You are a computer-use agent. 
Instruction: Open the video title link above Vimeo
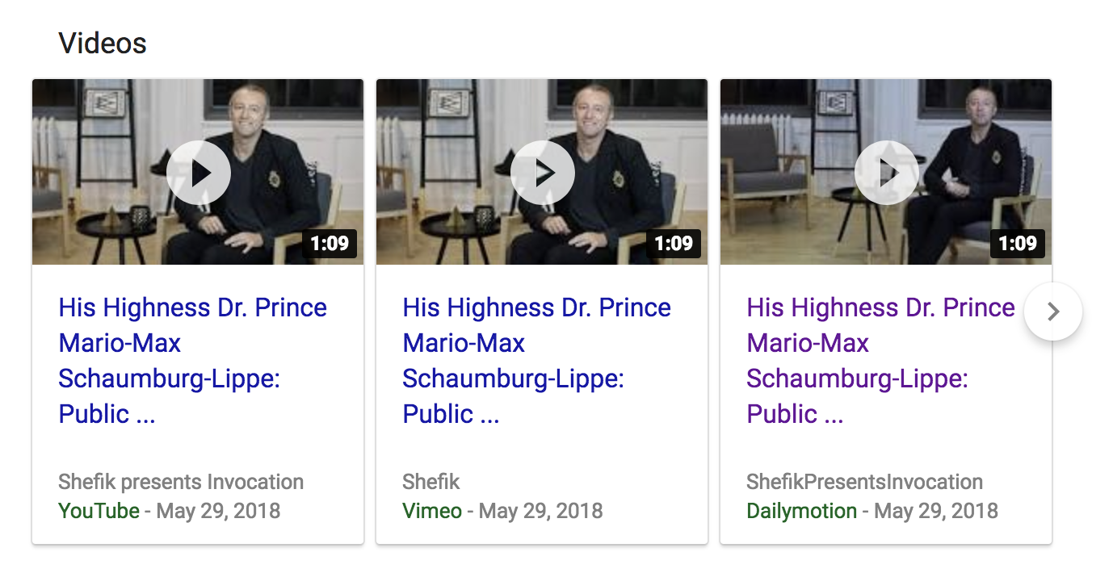coord(536,360)
